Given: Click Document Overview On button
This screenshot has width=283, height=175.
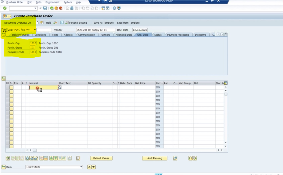Looking at the screenshot, I should pyautogui.click(x=18, y=23).
